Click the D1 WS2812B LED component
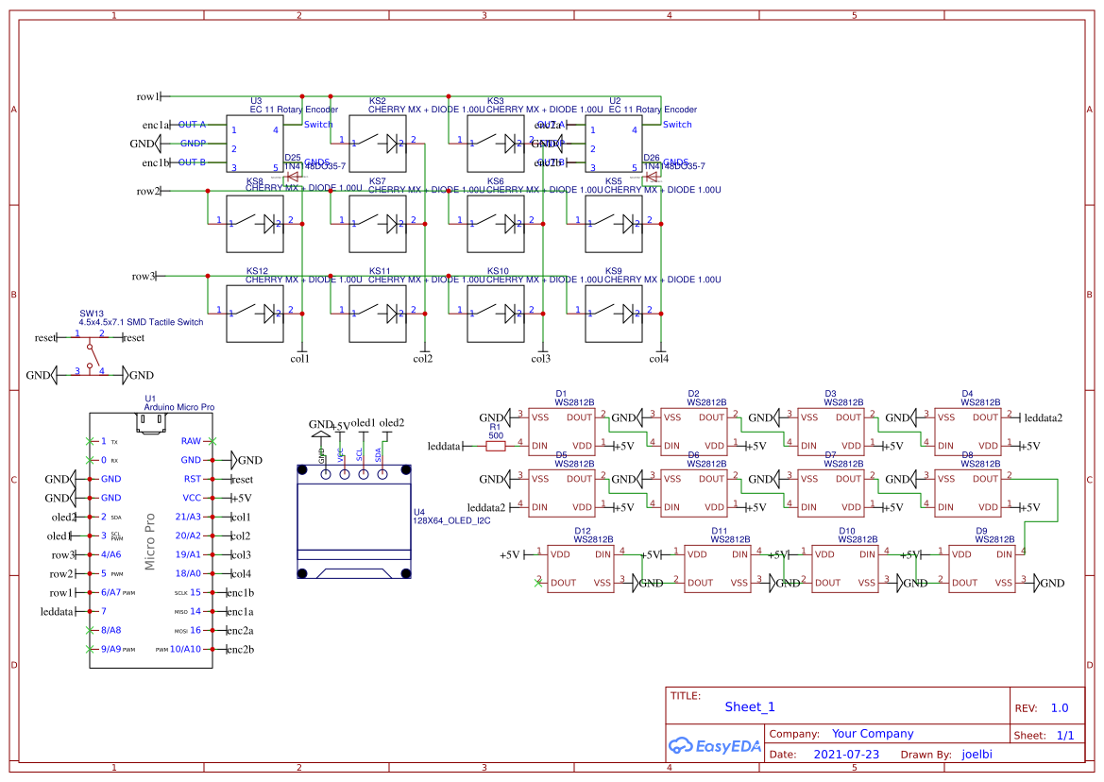The image size is (1104, 782). coord(561,431)
